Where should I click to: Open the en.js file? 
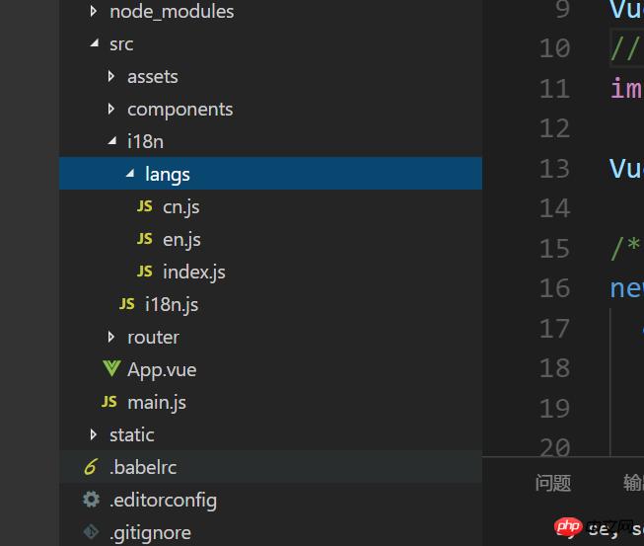tap(181, 239)
